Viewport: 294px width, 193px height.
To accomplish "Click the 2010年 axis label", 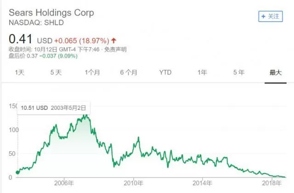I will click(133, 183).
